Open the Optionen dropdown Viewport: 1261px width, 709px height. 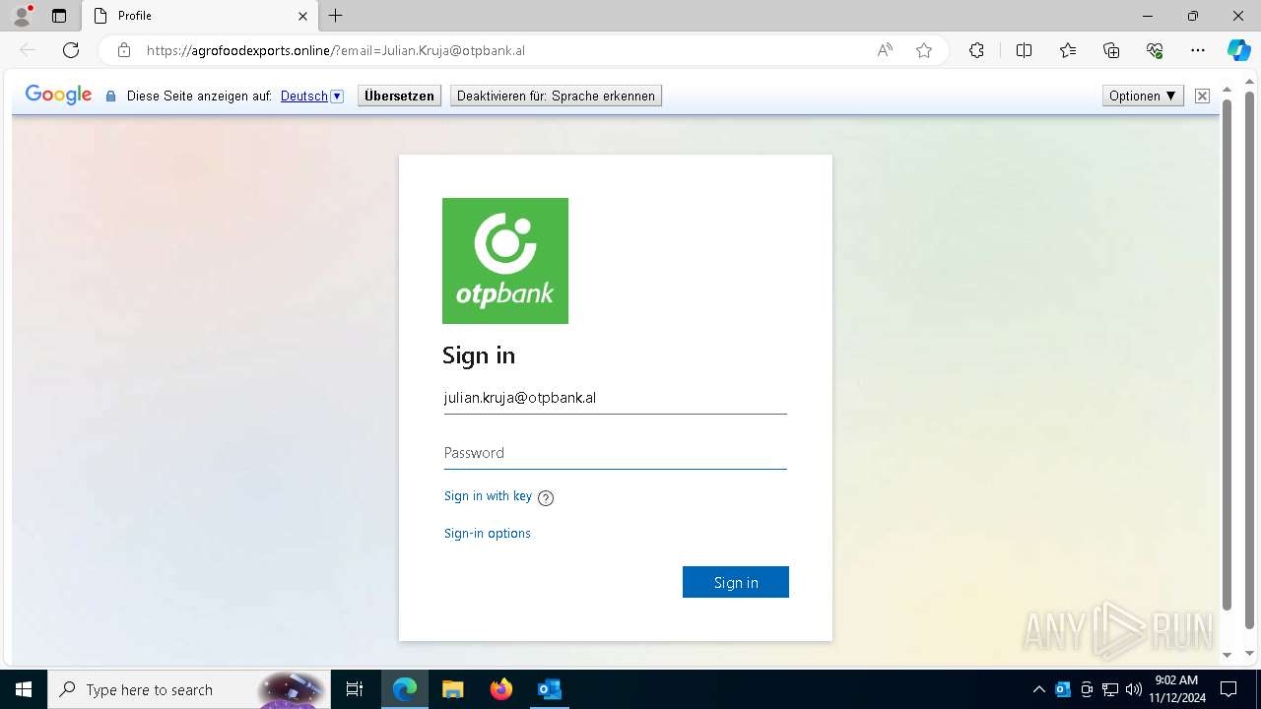[1143, 96]
